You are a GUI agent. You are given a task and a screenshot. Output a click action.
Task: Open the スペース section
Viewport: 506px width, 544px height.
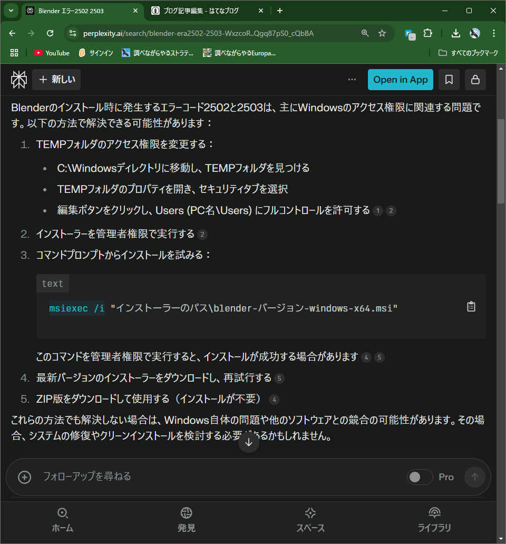[310, 519]
